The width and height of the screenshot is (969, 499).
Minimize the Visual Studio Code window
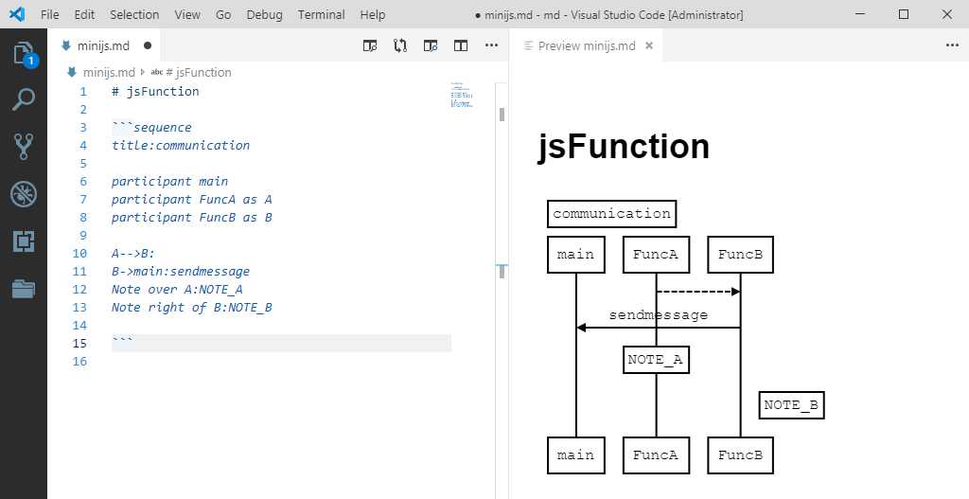click(x=861, y=14)
